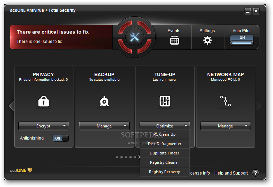Click the Privacy padlock icon

pos(44,101)
